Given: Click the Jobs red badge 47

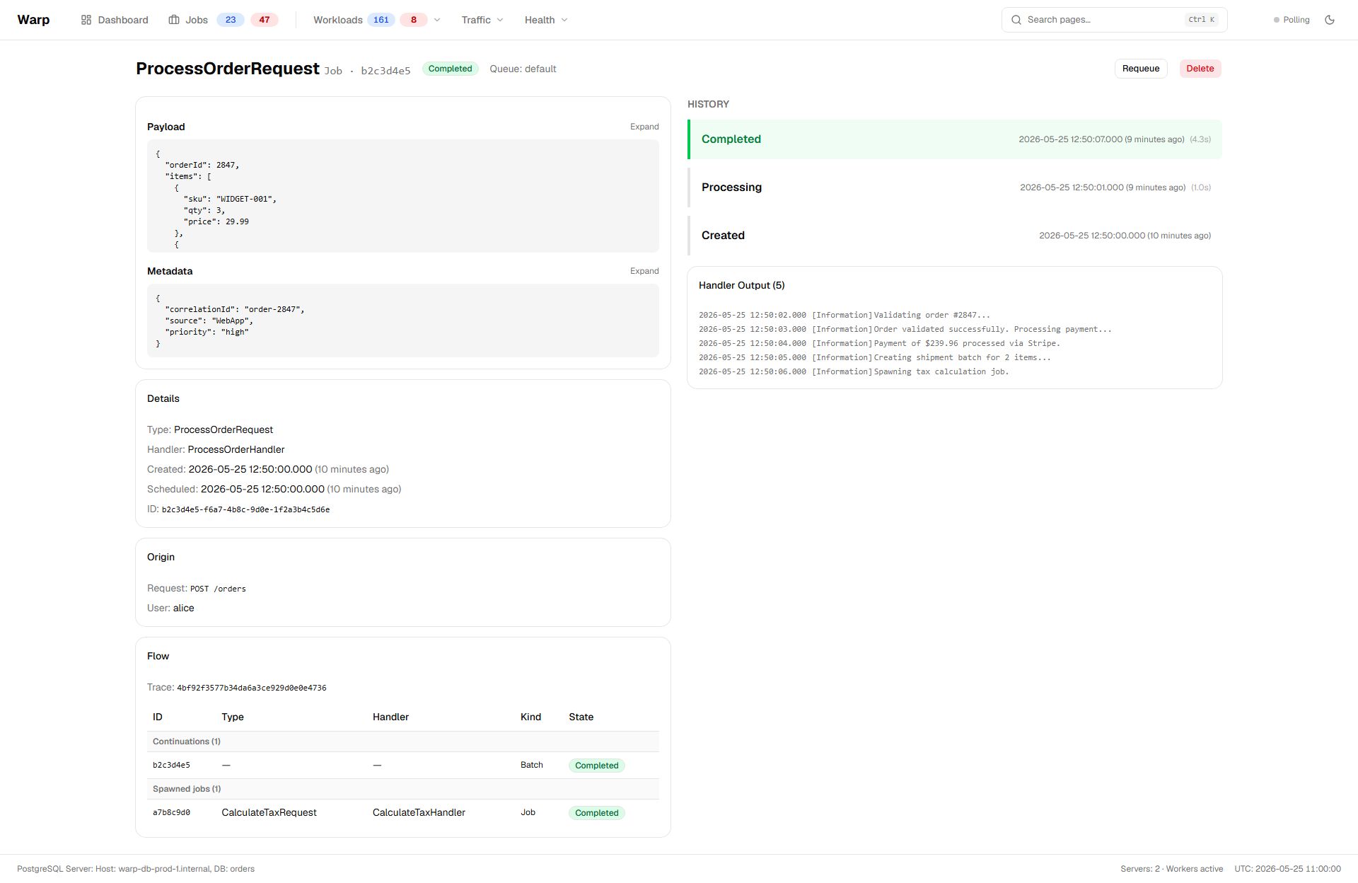Looking at the screenshot, I should [x=265, y=20].
